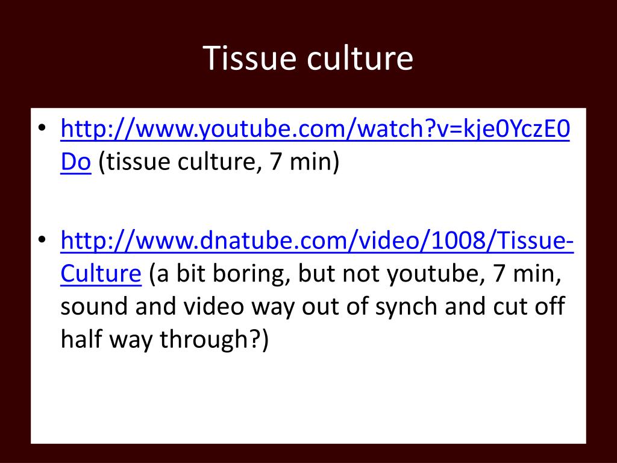Click the "1008" number in dnatube link
Screen dimensions: 617x463
tap(459, 240)
